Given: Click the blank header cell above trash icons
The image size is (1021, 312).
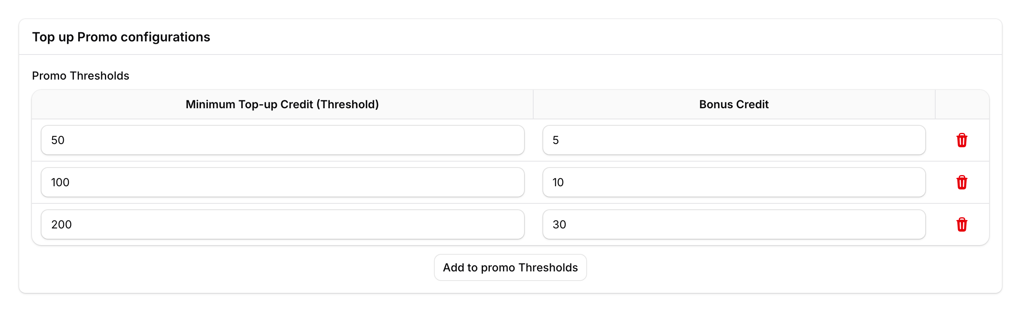Looking at the screenshot, I should tap(962, 104).
